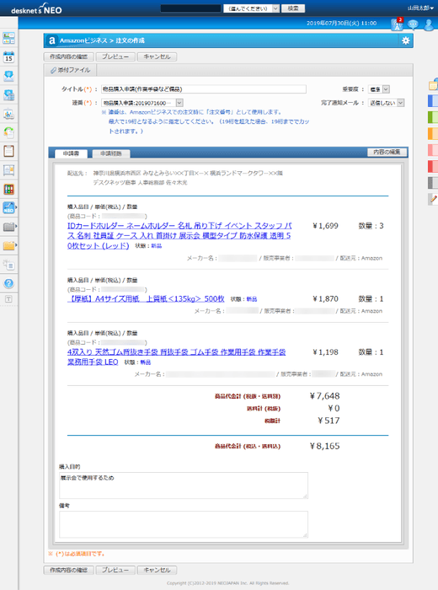
Task: Click the ¥8,165 total amount
Action: click(x=325, y=446)
